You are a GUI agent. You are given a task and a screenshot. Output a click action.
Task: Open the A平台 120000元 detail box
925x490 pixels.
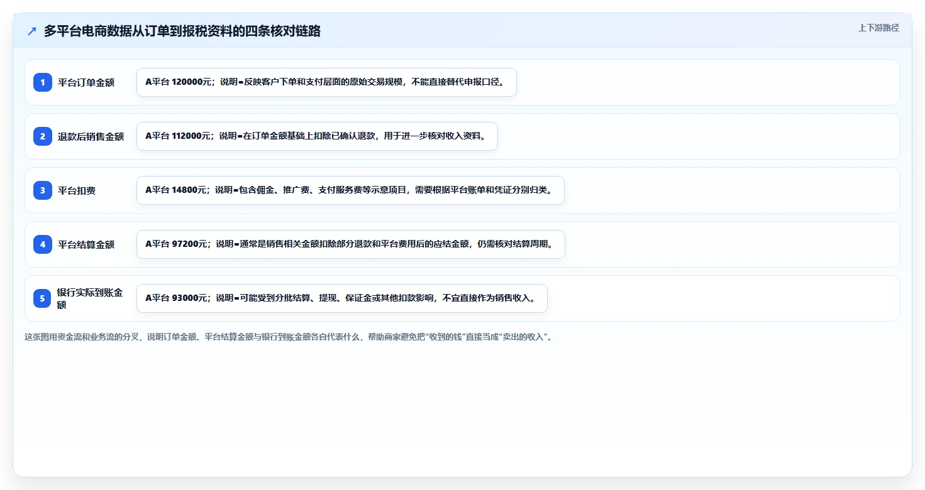point(326,82)
